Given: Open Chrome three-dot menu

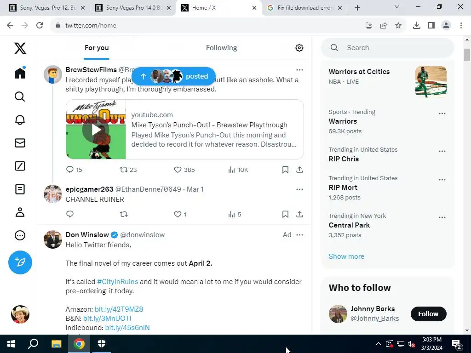Looking at the screenshot, I should pyautogui.click(x=461, y=26).
